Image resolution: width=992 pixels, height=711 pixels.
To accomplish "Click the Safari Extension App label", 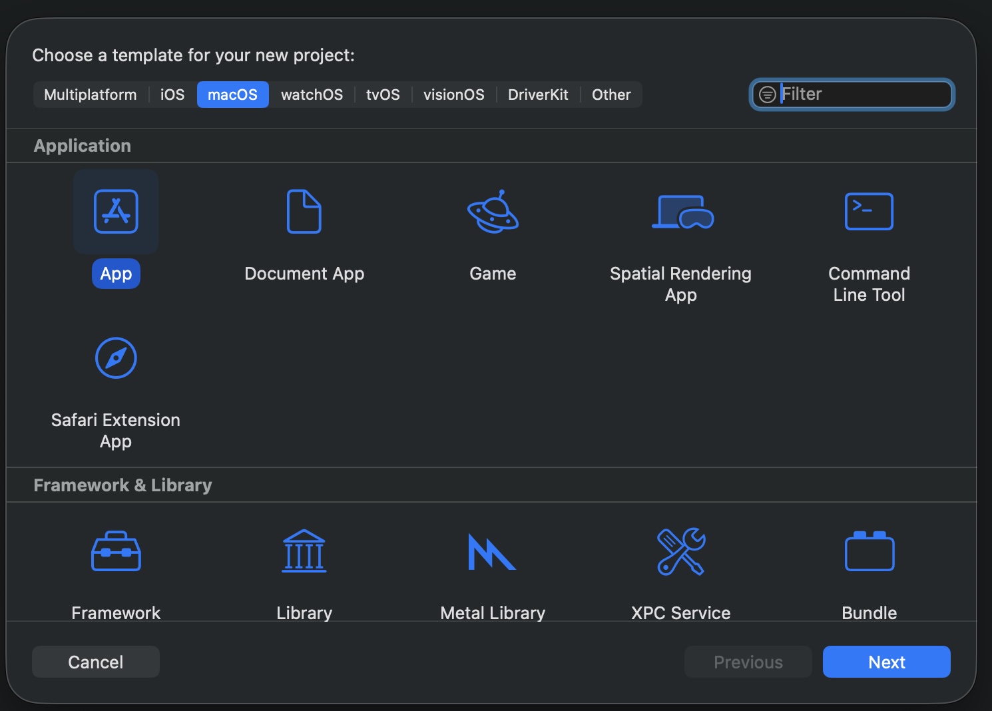I will 116,431.
